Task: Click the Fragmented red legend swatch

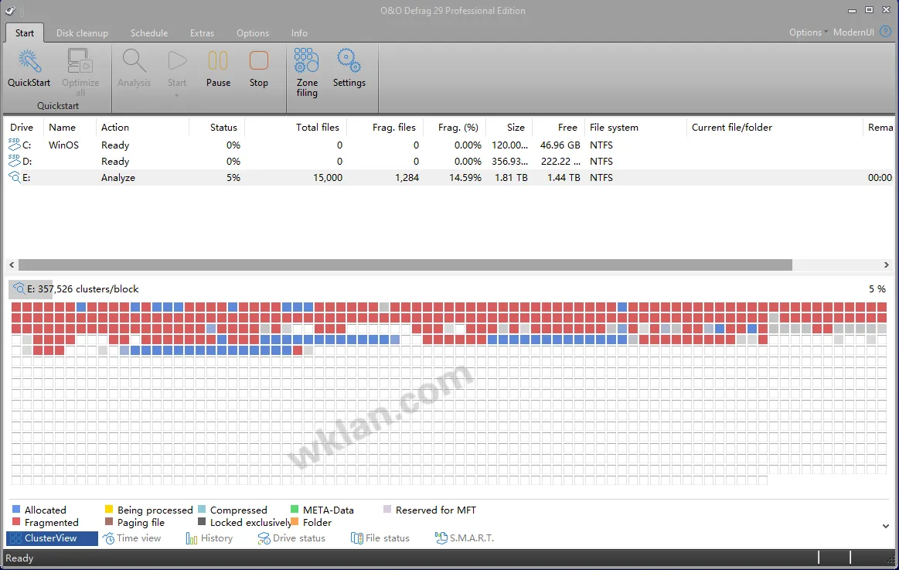Action: 16,522
